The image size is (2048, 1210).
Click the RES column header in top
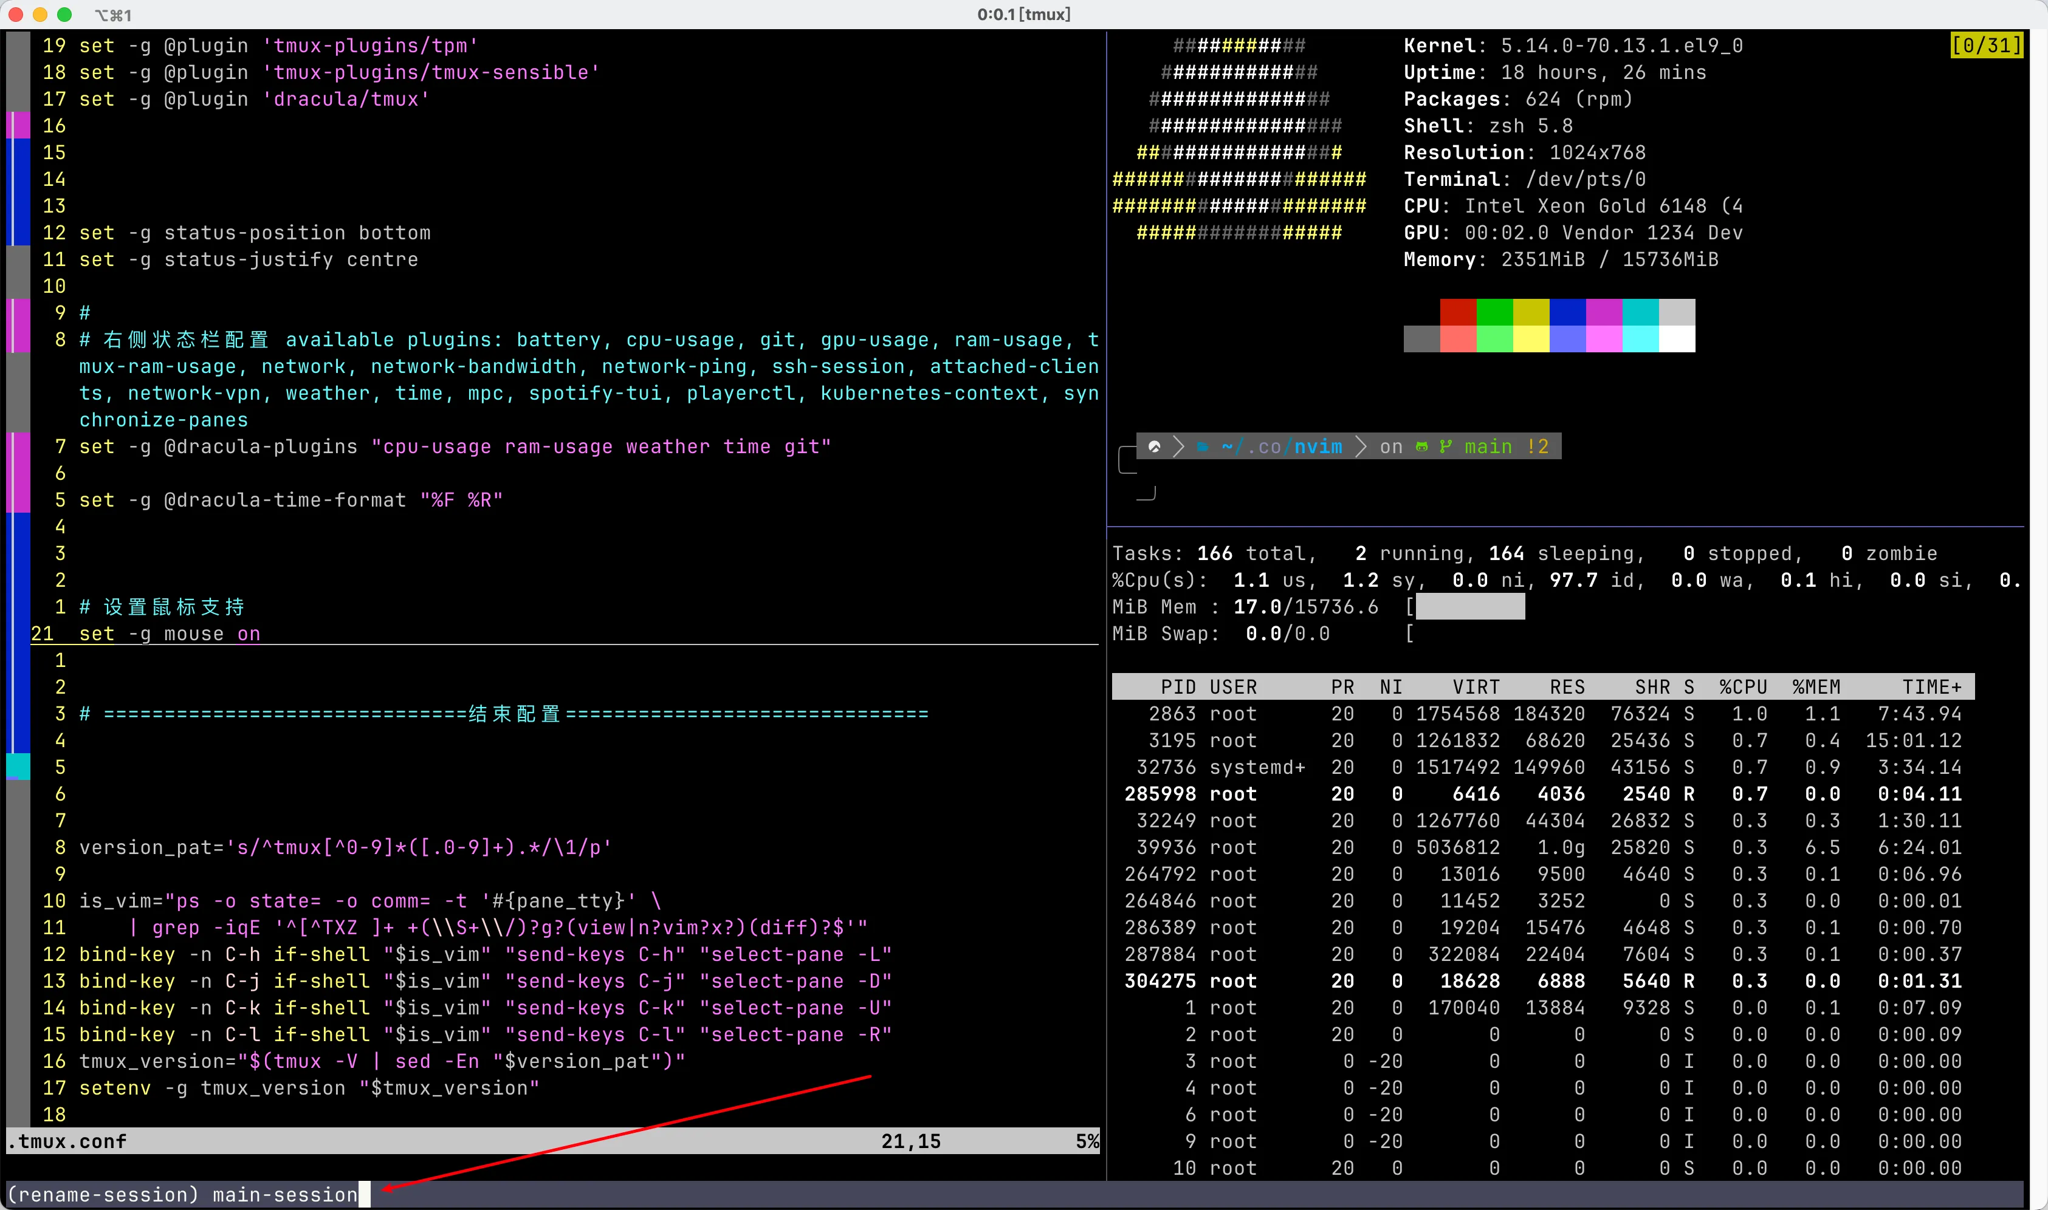click(x=1568, y=686)
